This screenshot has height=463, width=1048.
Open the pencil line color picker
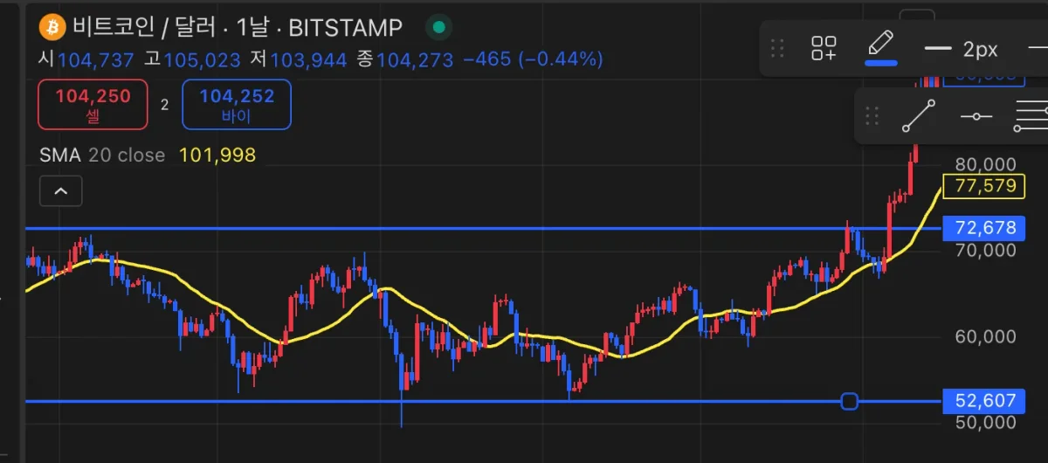(x=880, y=48)
